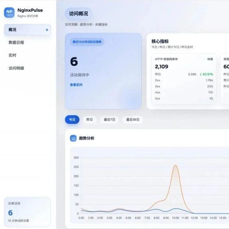Click the active dot on 概况 item
The width and height of the screenshot is (229, 229).
(x=47, y=30)
